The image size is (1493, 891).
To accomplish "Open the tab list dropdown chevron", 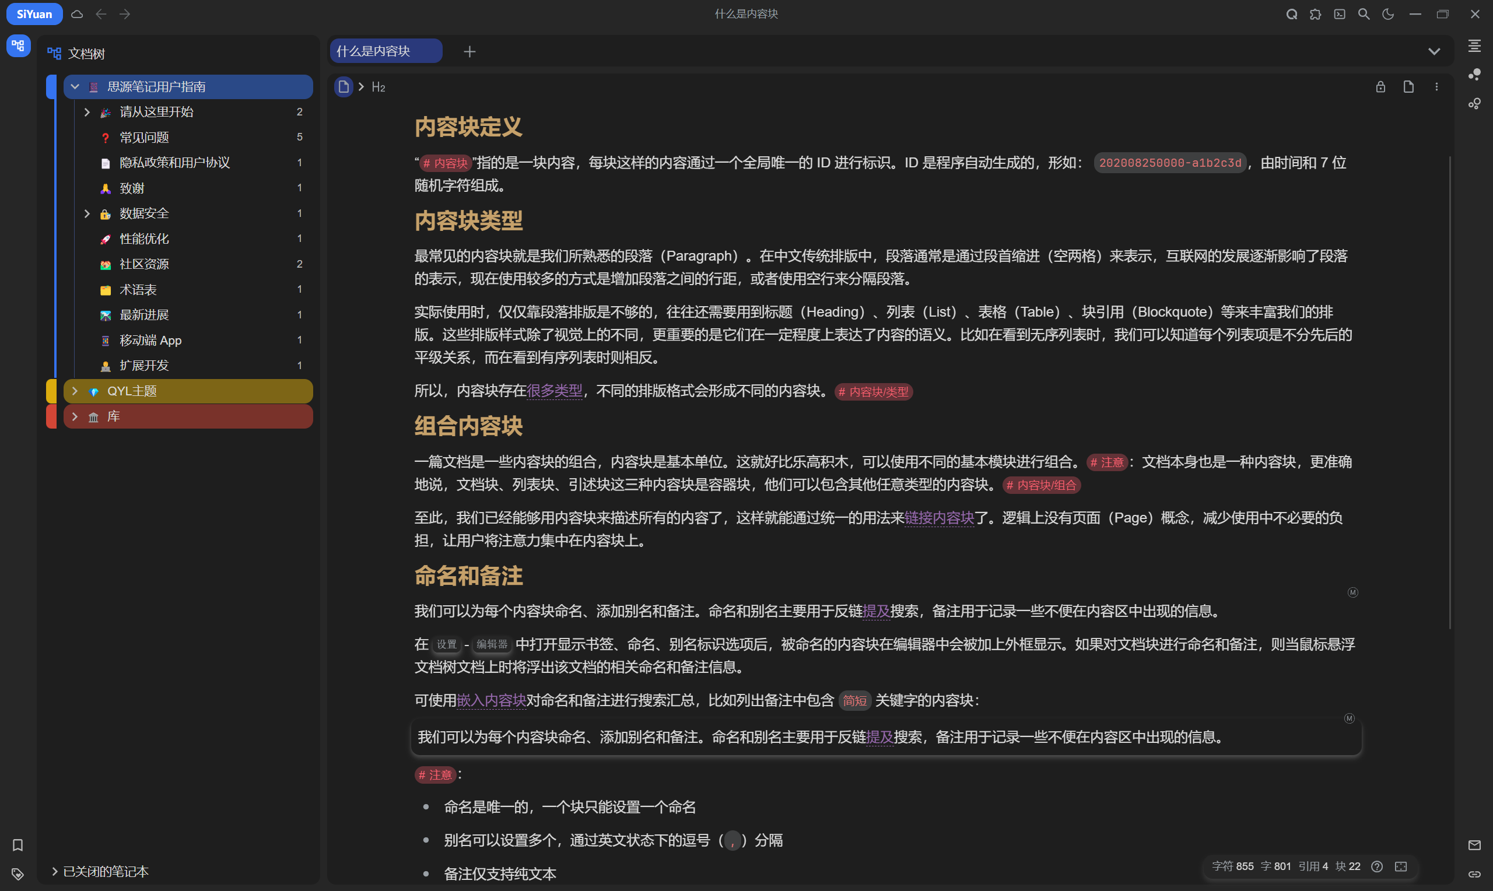I will (1435, 51).
